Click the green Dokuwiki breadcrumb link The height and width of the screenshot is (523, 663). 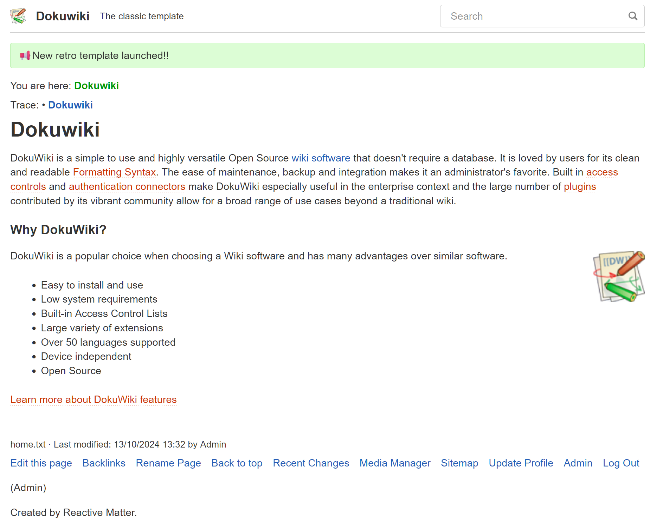point(96,86)
